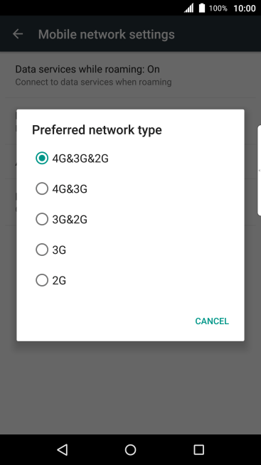This screenshot has width=261, height=465.
Task: Tap the battery icon in the status bar
Action: pos(202,8)
